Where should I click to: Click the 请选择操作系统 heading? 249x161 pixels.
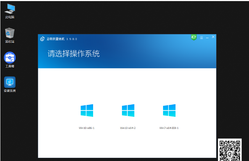[x=74, y=54]
